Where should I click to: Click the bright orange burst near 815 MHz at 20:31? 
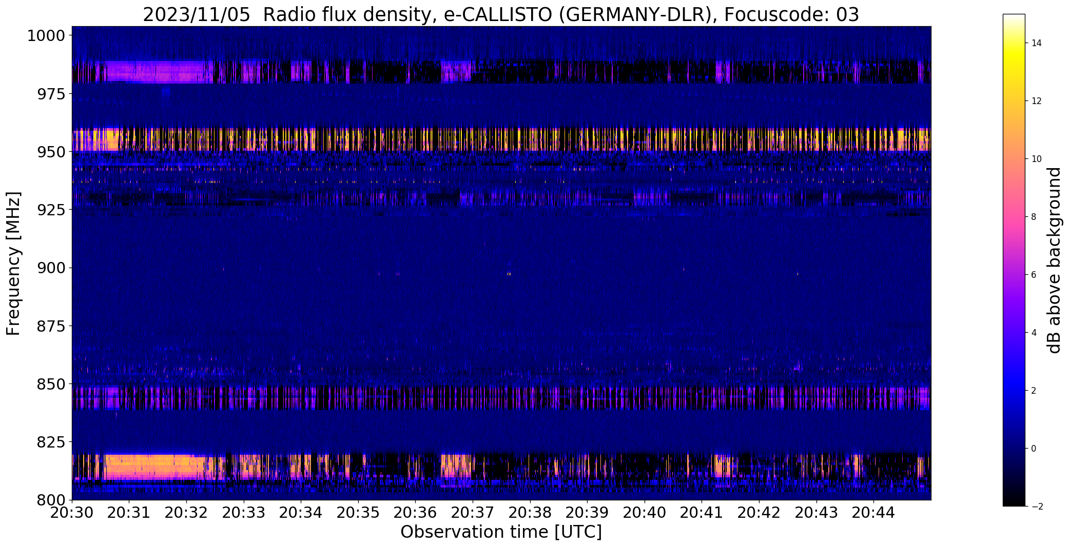point(154,467)
